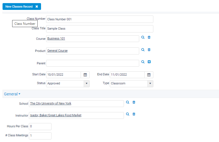Click the End Date label

point(103,75)
